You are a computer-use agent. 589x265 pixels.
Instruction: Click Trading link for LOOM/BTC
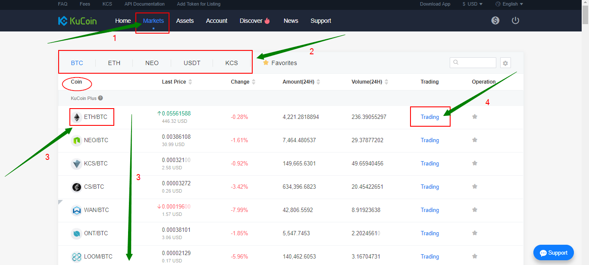coord(430,256)
